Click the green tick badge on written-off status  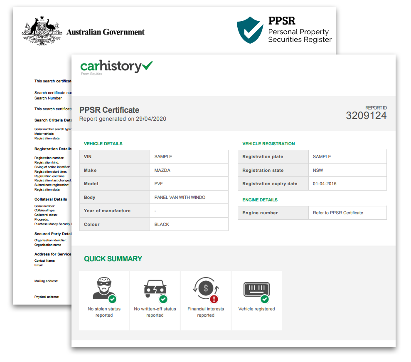point(163,299)
